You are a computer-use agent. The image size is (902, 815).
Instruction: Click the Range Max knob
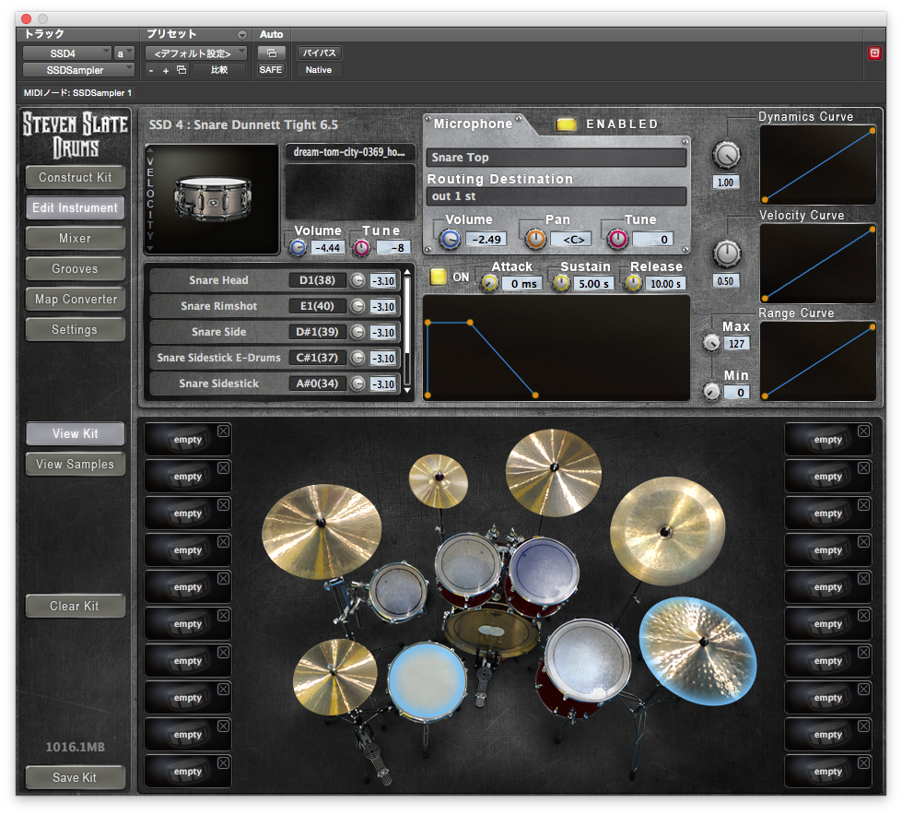click(x=711, y=343)
